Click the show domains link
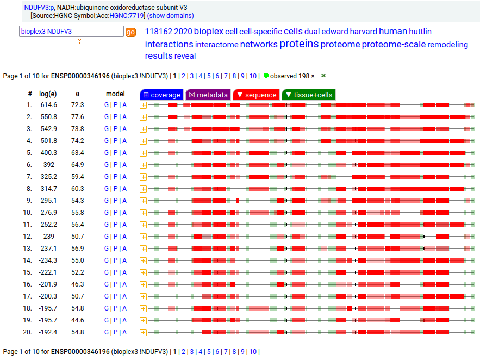 (x=170, y=16)
